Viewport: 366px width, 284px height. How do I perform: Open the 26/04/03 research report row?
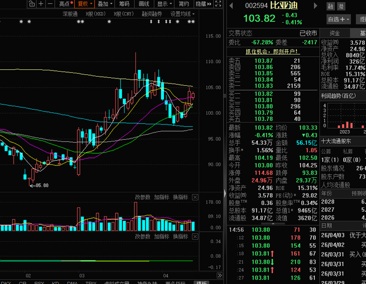343,235
